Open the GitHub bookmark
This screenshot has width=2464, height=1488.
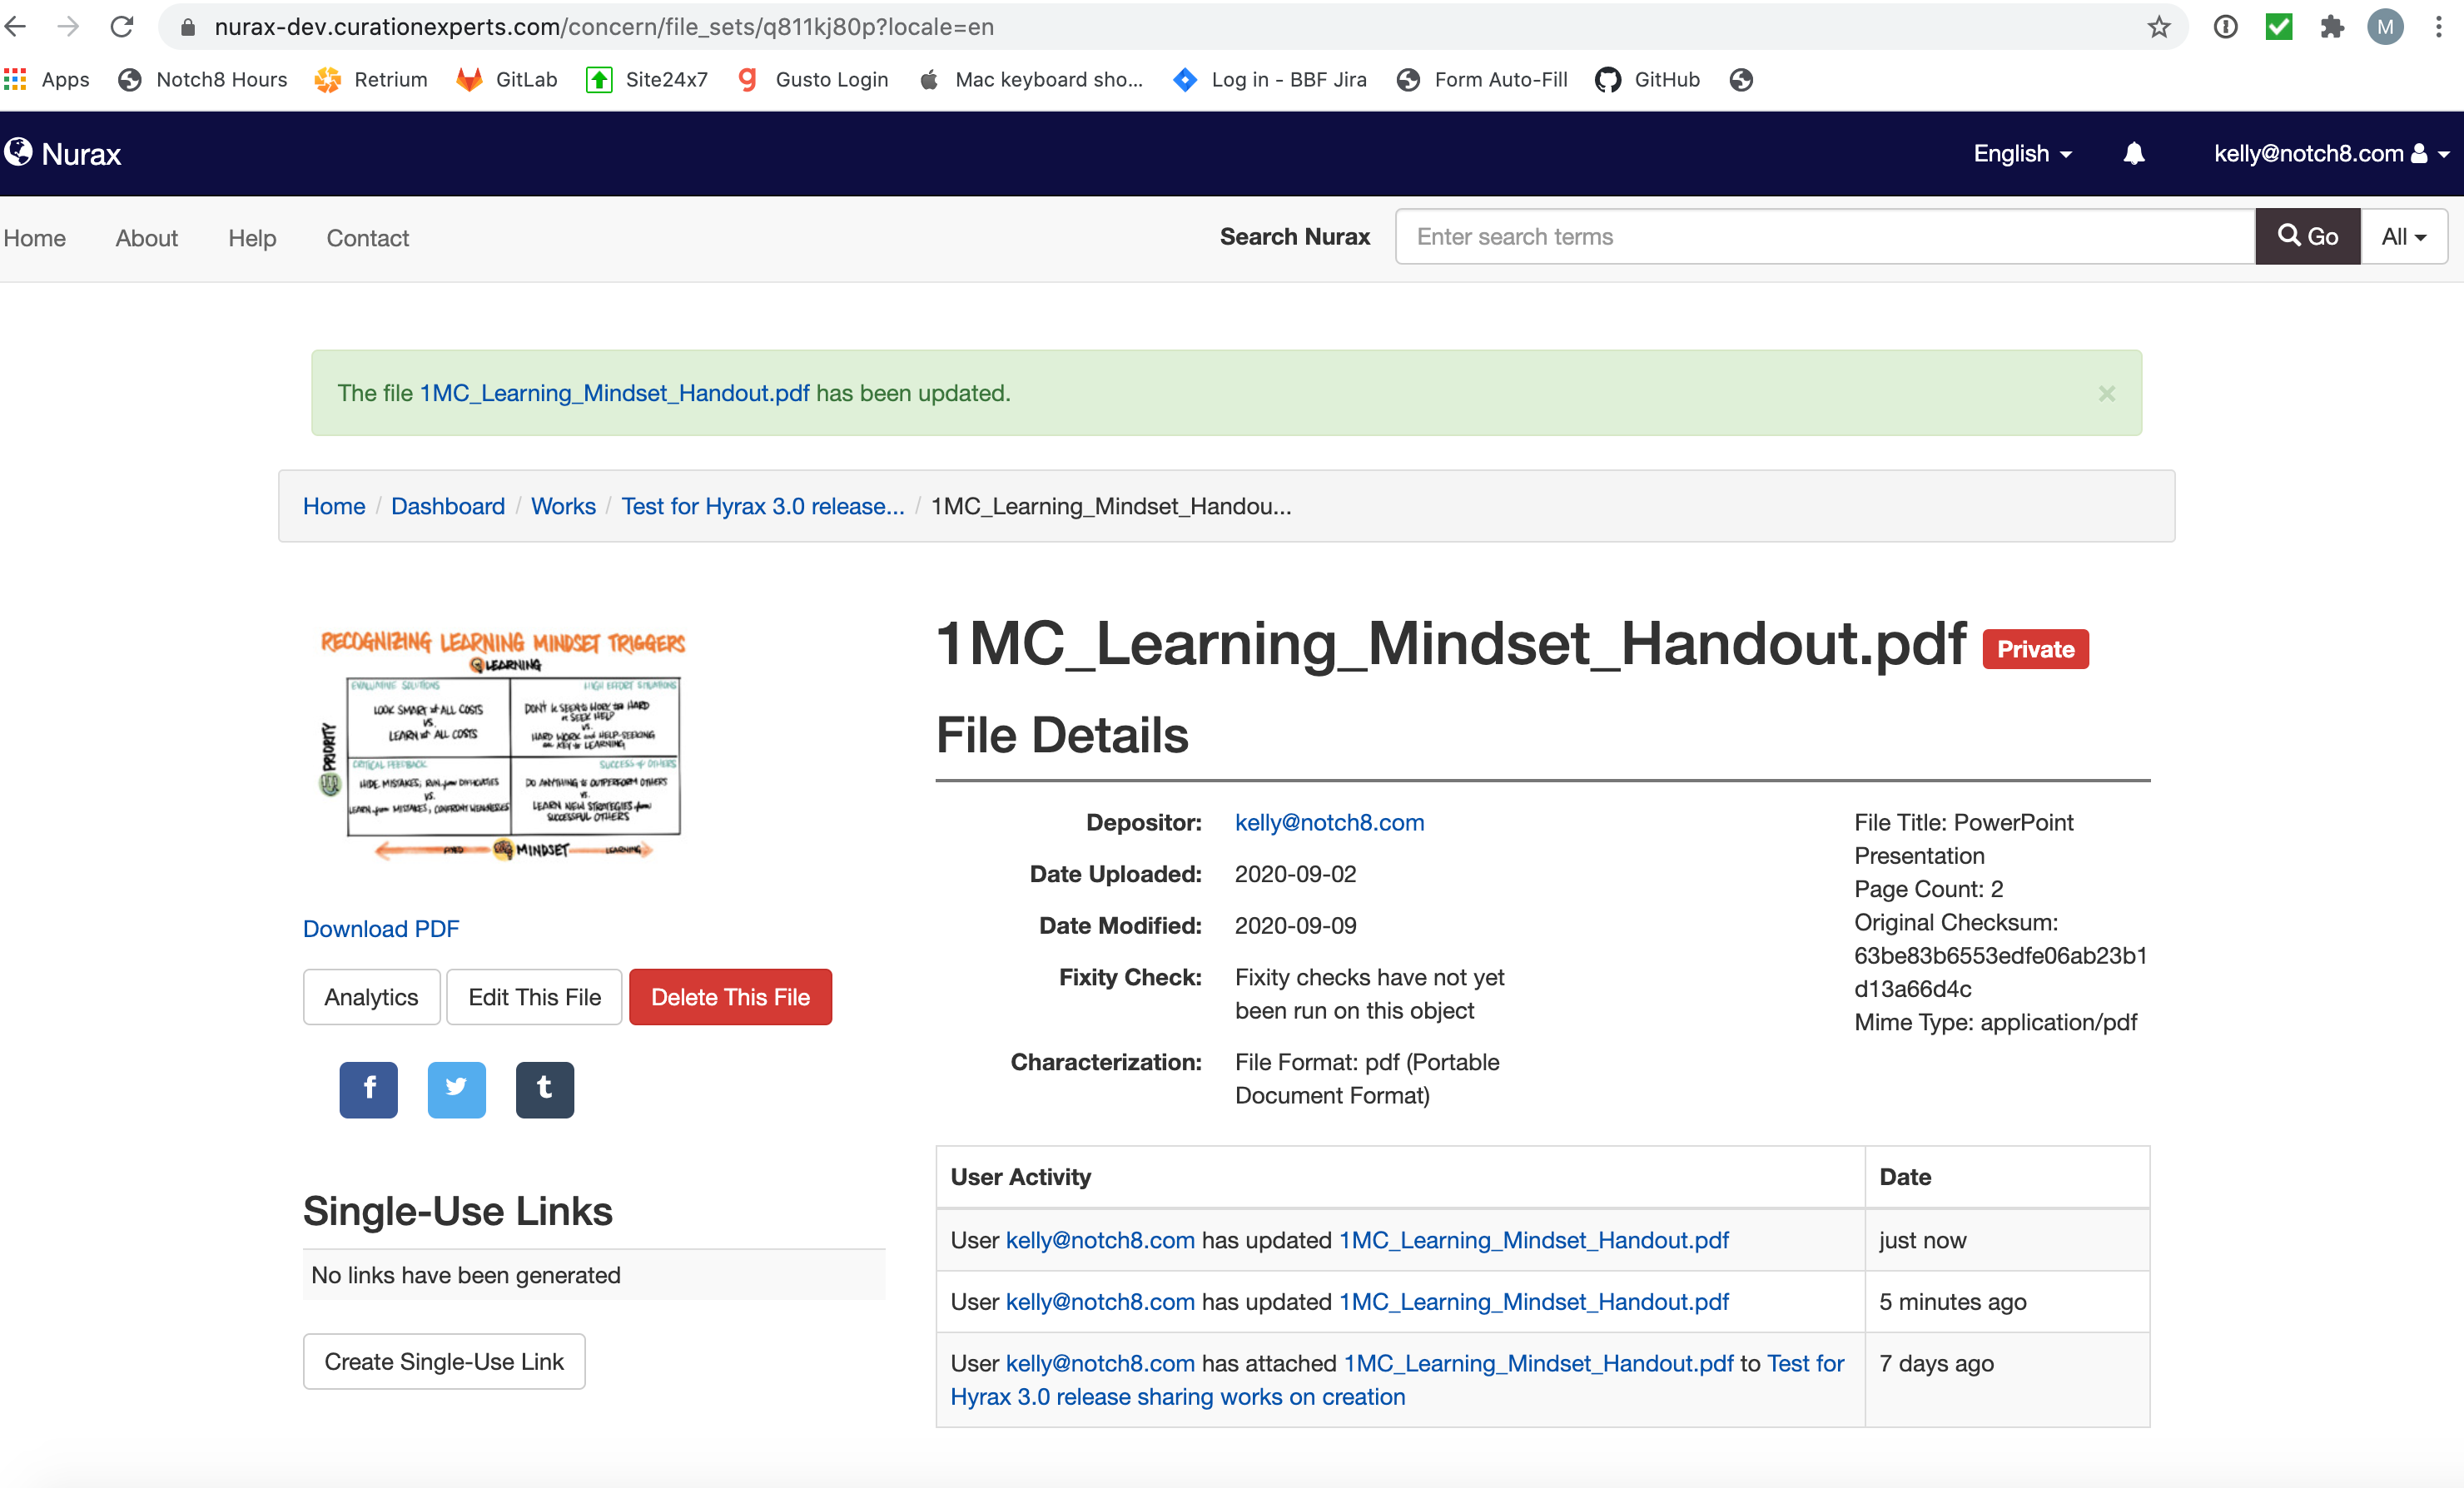pos(1647,80)
